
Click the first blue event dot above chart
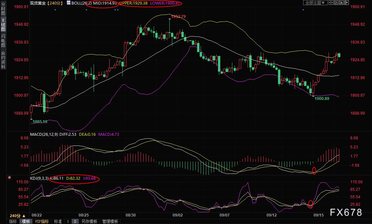click(x=55, y=10)
